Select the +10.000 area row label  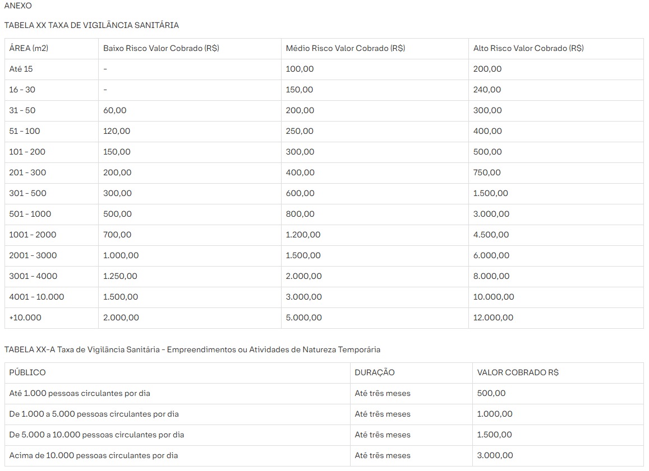pos(25,318)
